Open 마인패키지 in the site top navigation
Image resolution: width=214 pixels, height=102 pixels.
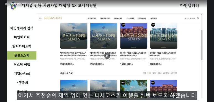coord(92,18)
